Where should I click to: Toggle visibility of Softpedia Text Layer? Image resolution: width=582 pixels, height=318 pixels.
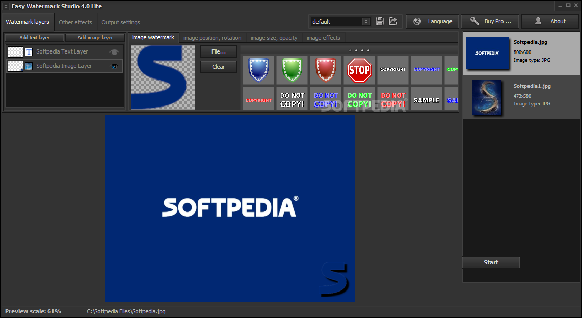click(x=114, y=52)
